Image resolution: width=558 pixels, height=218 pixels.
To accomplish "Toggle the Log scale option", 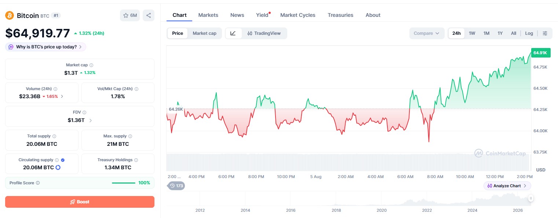I will pos(529,33).
